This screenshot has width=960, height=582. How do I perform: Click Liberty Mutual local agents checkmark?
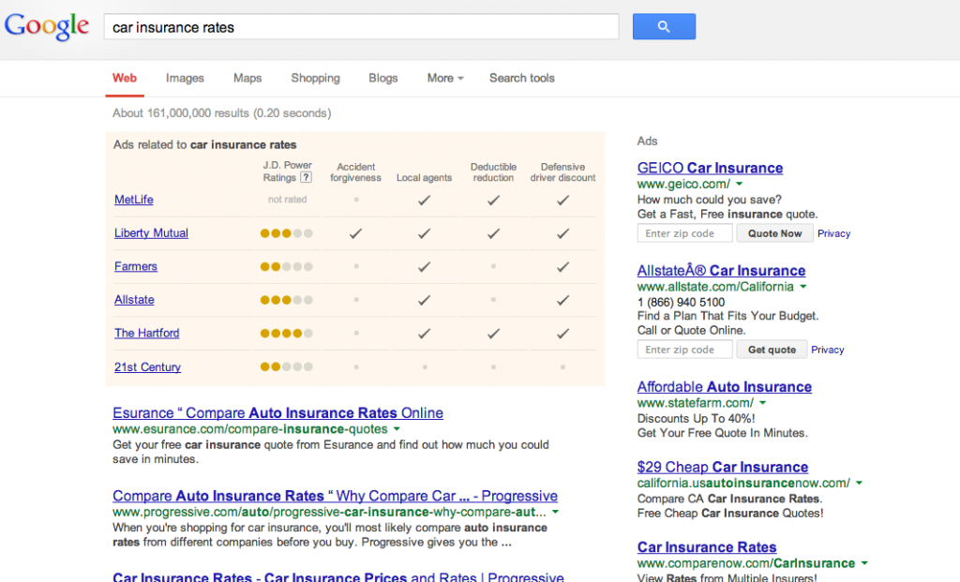(x=425, y=233)
